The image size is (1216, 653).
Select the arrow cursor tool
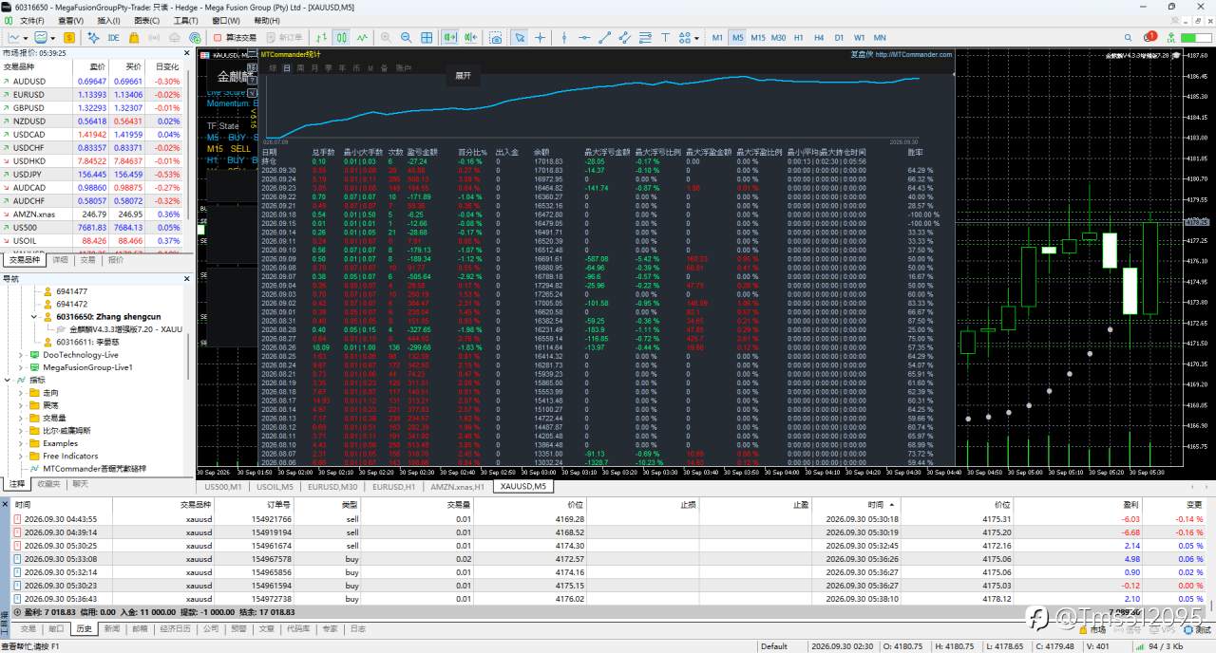520,38
